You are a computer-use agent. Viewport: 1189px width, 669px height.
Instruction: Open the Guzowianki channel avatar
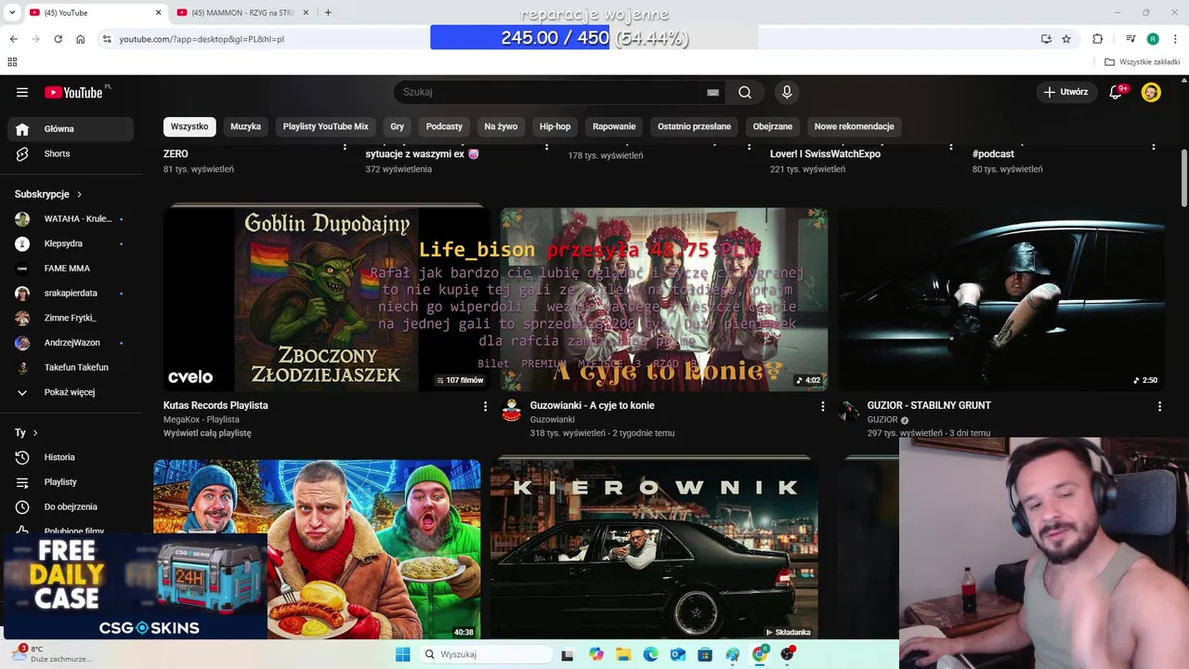[512, 411]
